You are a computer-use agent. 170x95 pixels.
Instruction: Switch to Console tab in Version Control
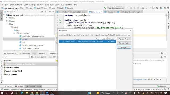tap(42, 53)
